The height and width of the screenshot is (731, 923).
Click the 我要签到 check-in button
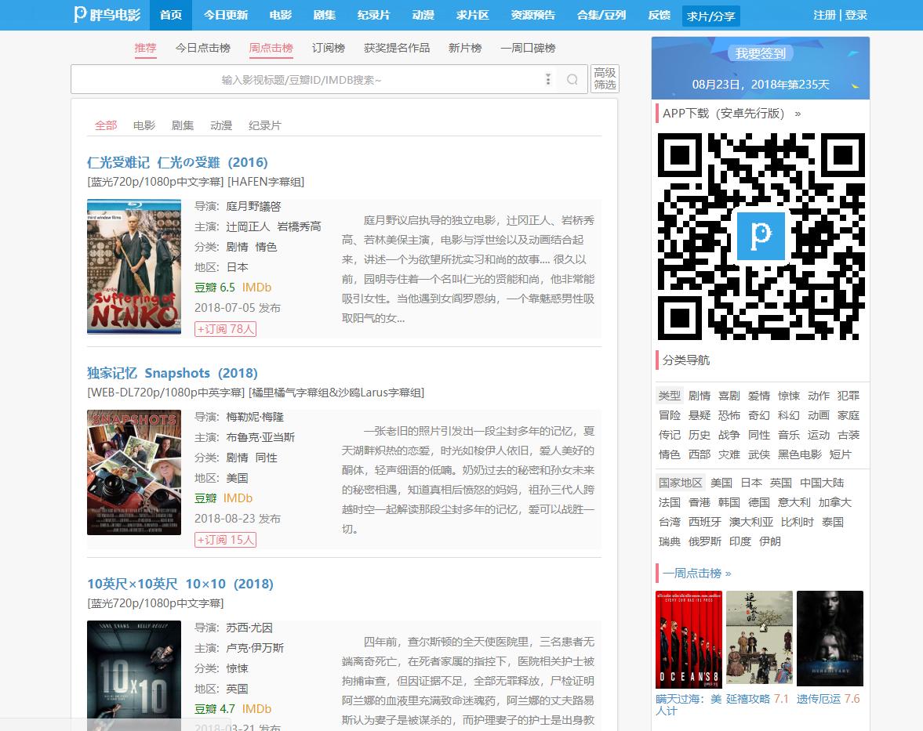point(761,53)
